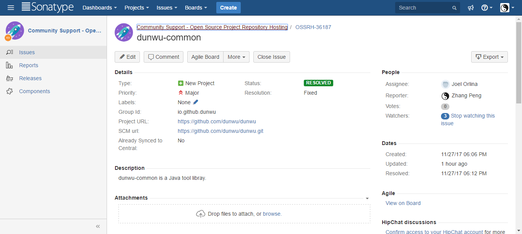Select Releases in the sidebar

pyautogui.click(x=30, y=78)
